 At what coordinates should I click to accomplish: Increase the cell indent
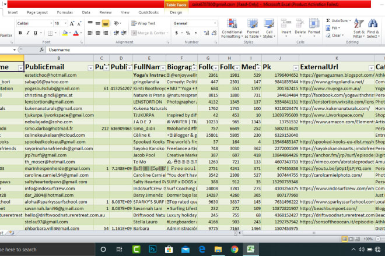(x=124, y=33)
